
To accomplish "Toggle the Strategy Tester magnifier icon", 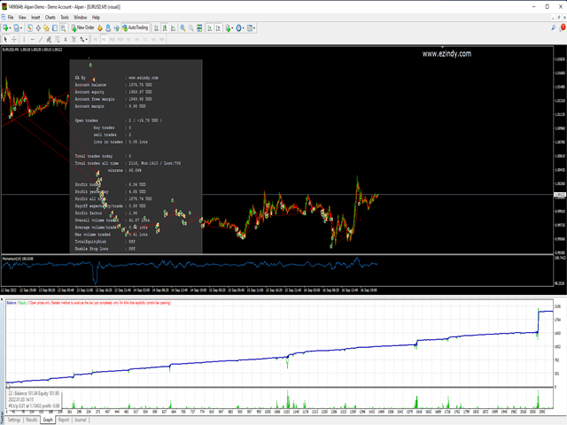I will pyautogui.click(x=63, y=27).
